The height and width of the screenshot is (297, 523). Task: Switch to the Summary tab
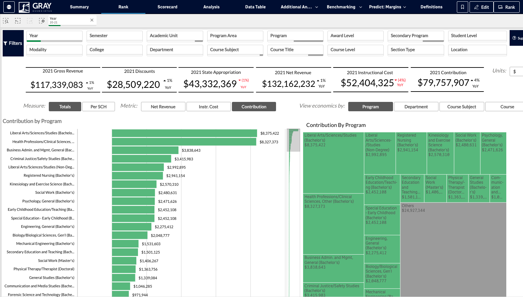pos(79,7)
